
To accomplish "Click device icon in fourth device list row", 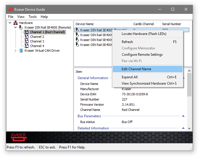I will click(x=77, y=44).
